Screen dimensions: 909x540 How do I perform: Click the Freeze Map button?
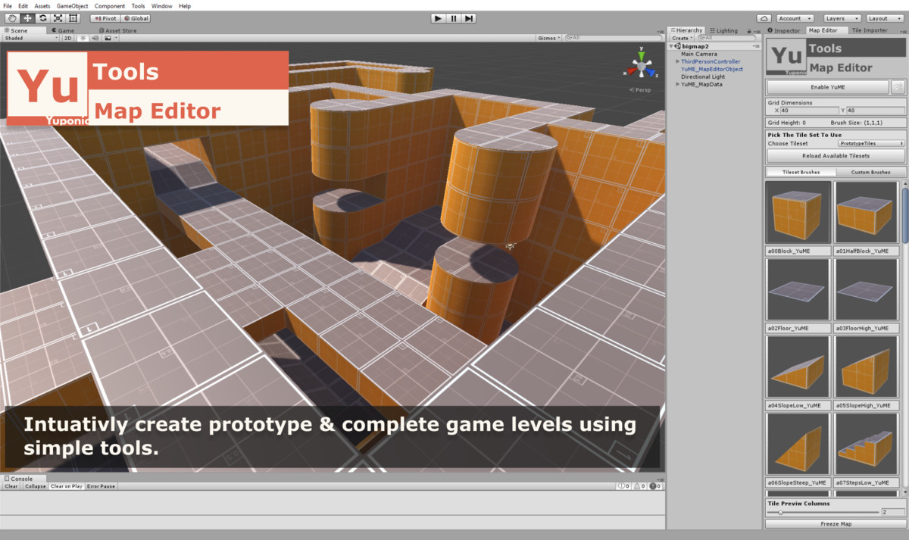click(836, 523)
